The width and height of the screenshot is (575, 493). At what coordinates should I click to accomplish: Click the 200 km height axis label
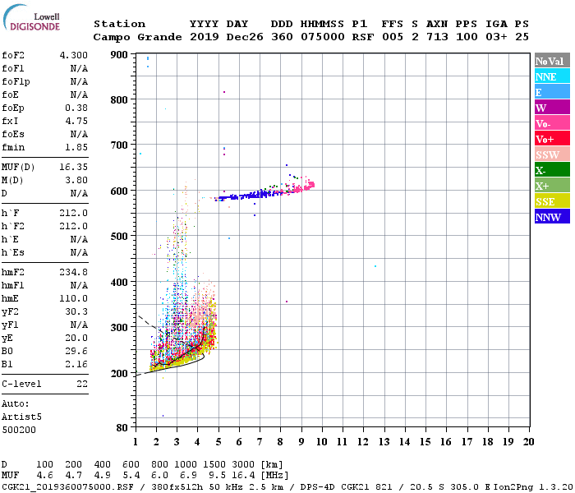pyautogui.click(x=119, y=373)
